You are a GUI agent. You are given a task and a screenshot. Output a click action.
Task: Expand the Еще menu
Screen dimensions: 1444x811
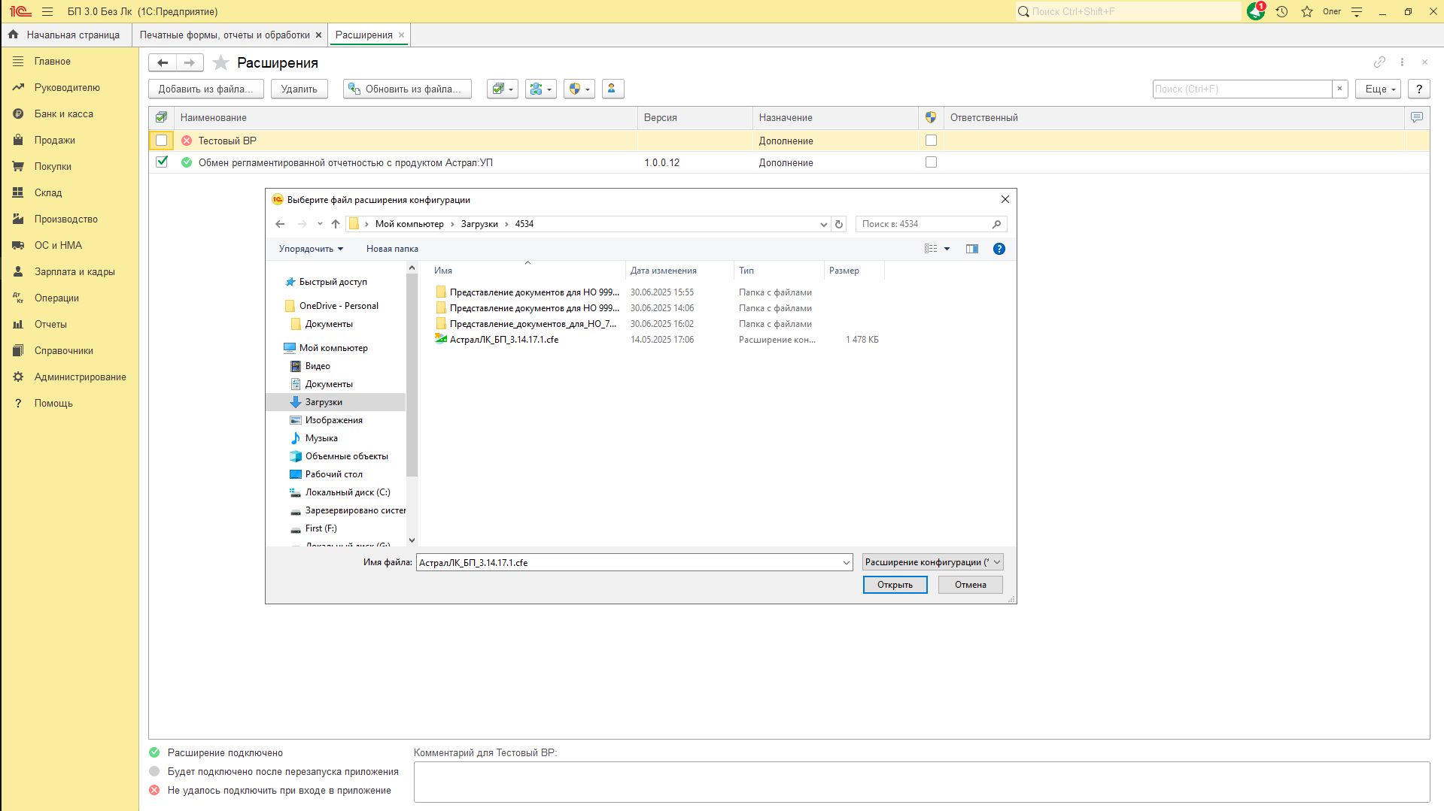1378,89
